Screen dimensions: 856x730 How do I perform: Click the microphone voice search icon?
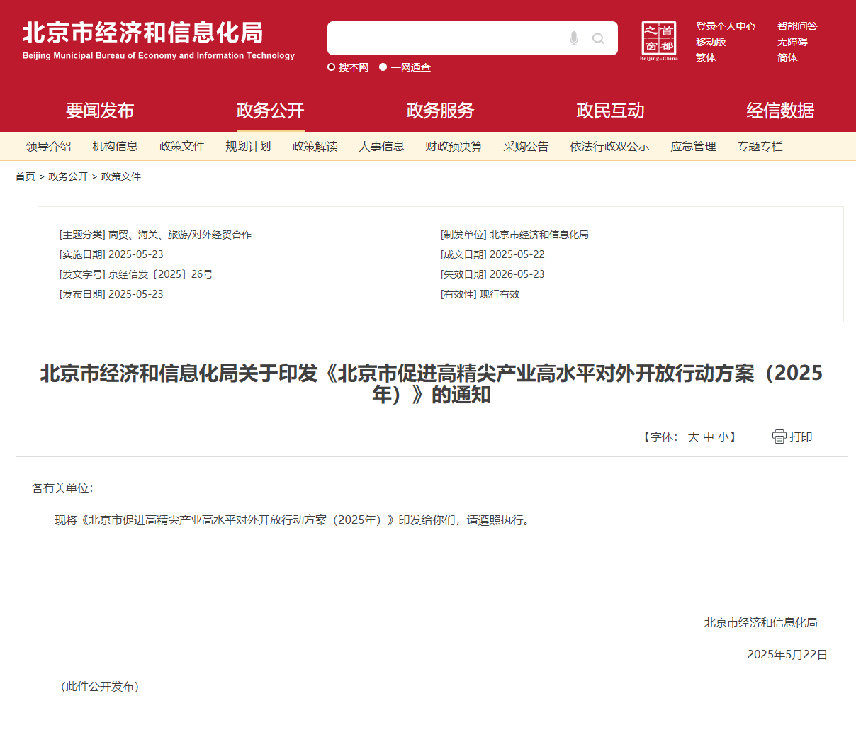tap(574, 38)
